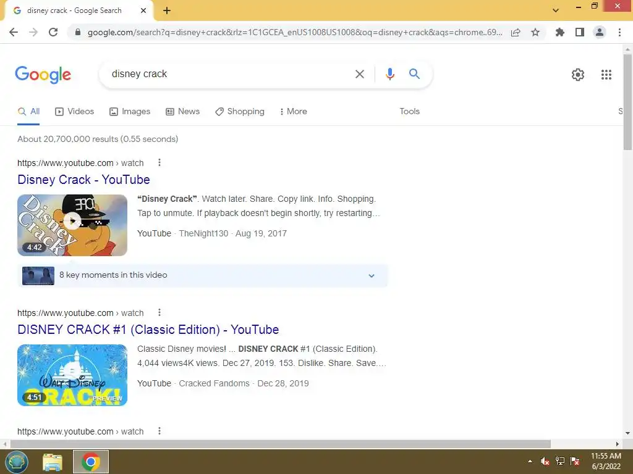Click the forward navigation arrow
The width and height of the screenshot is (633, 474).
pyautogui.click(x=33, y=32)
